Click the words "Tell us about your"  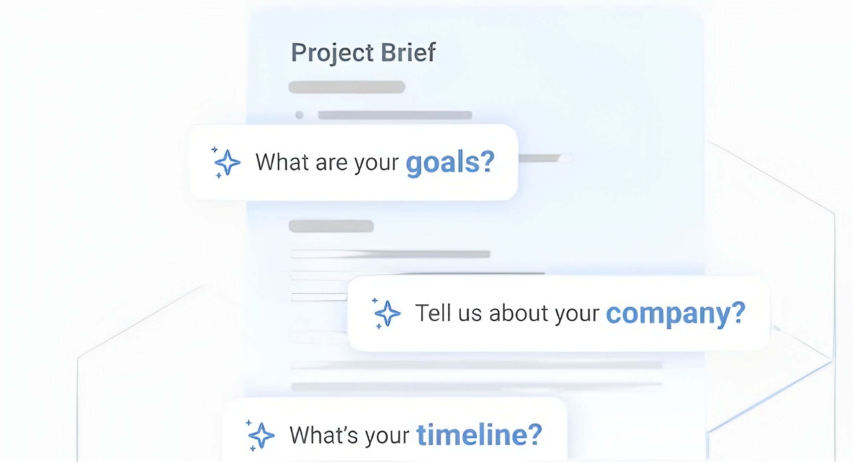click(507, 313)
